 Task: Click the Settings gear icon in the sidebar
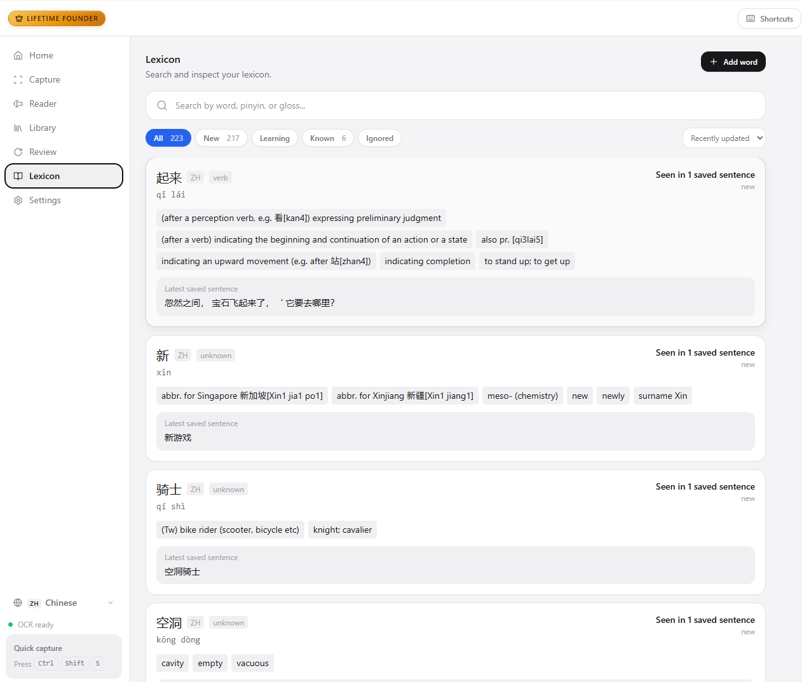click(x=18, y=200)
